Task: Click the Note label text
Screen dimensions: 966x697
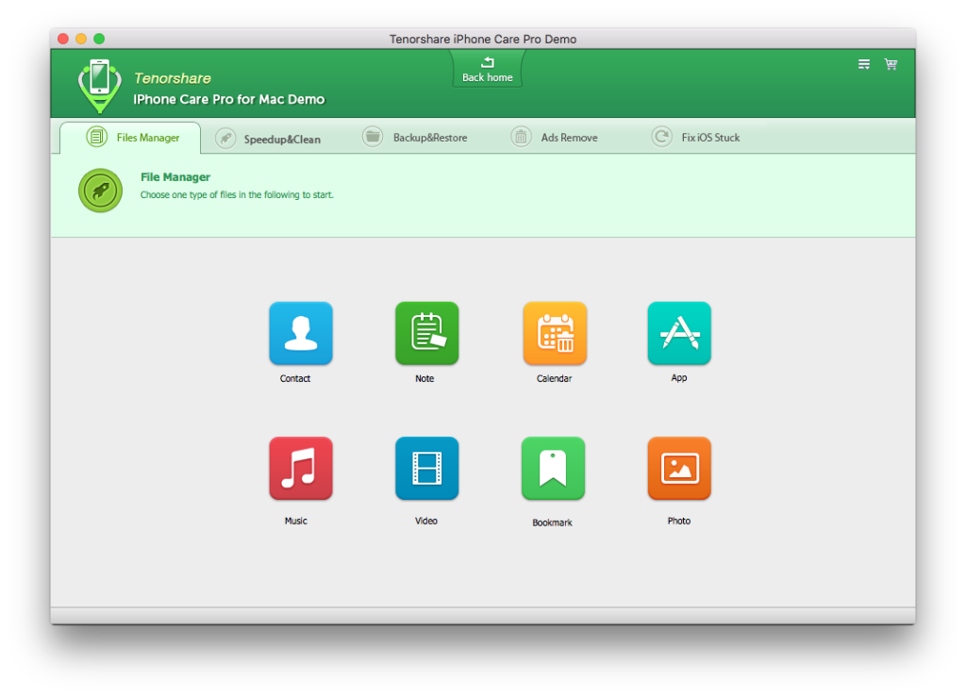Action: 425,378
